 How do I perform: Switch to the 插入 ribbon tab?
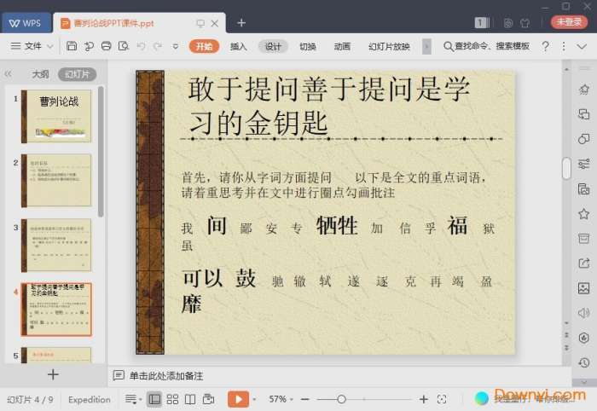tap(238, 46)
